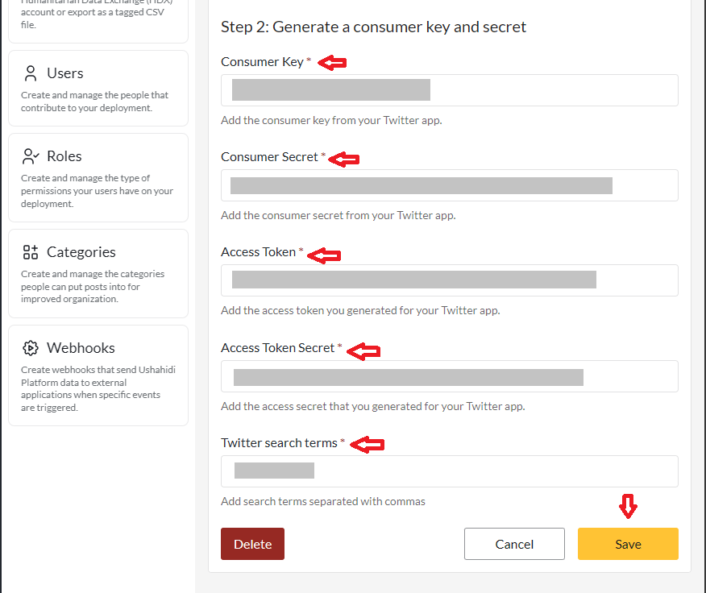Open the Categories settings panel
The image size is (706, 593).
click(x=98, y=273)
